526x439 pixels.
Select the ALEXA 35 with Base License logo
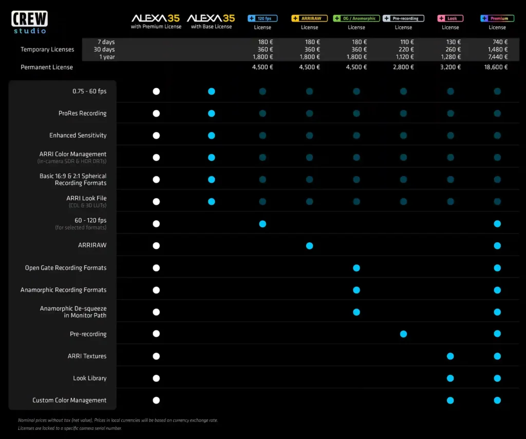coord(211,22)
